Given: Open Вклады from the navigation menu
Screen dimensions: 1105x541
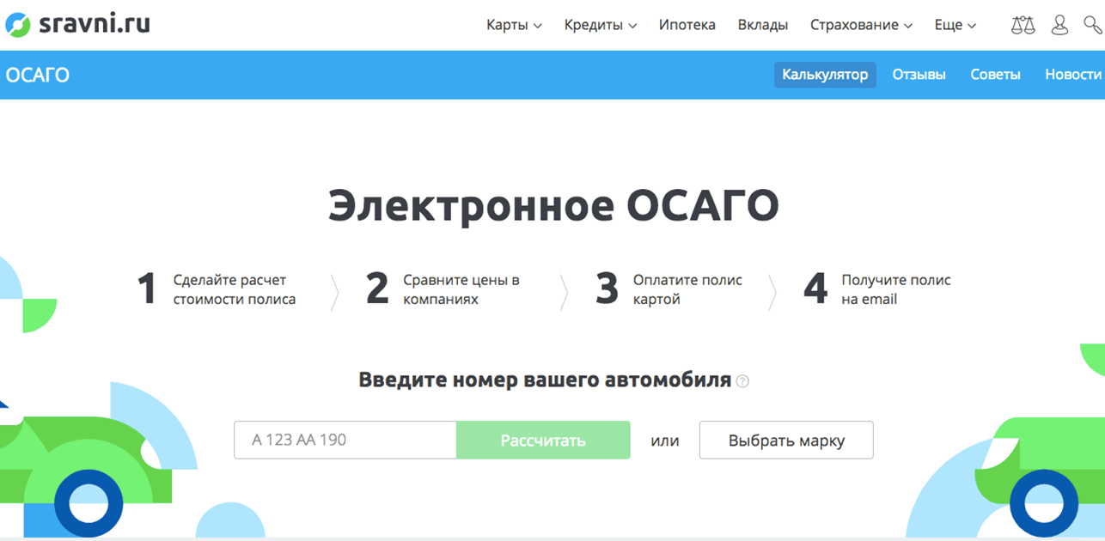Looking at the screenshot, I should tap(761, 26).
